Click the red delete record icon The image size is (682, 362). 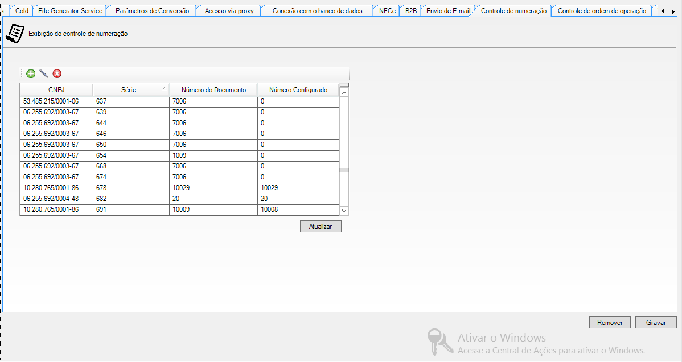tap(57, 73)
